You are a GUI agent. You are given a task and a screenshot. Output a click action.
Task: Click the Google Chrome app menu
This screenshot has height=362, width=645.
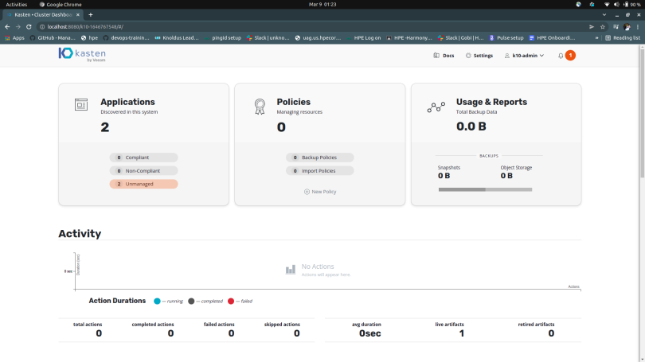tap(61, 5)
